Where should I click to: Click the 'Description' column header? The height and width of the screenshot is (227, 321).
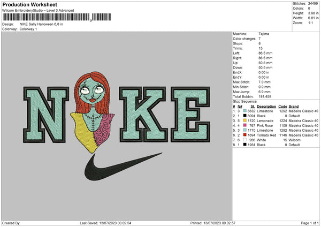pos(266,107)
